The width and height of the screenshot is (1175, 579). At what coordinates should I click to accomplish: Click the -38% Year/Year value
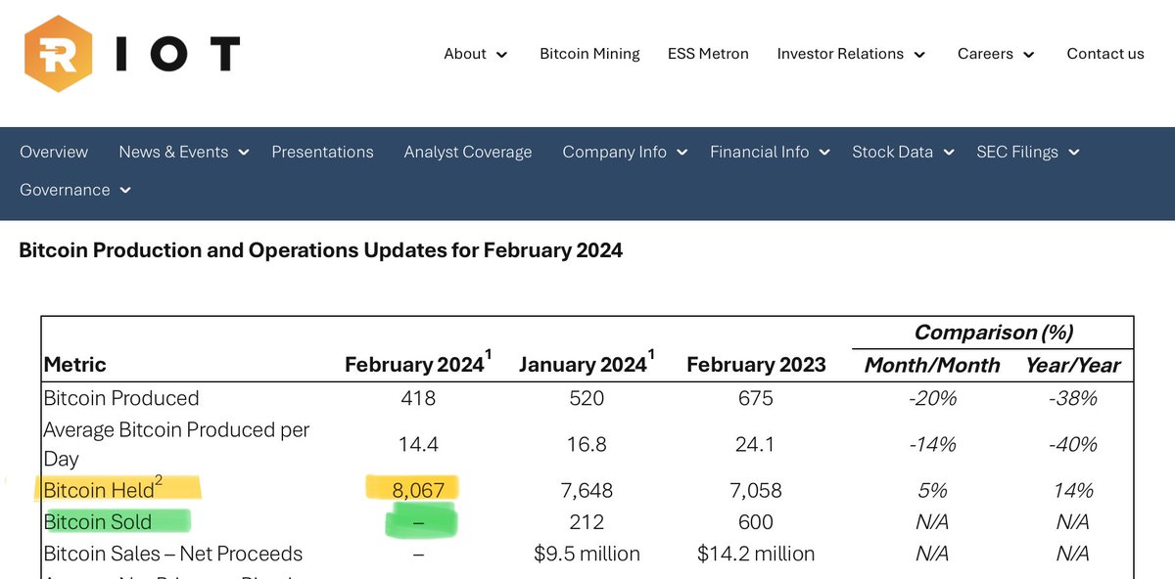pyautogui.click(x=1073, y=398)
